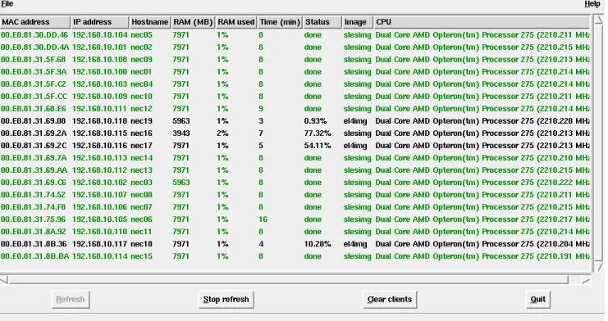608x321 pixels.
Task: Select hostname nec13
Action: [x=141, y=170]
